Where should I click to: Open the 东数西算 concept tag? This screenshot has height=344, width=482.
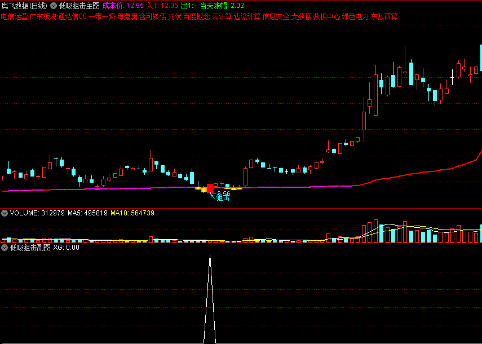tap(384, 16)
